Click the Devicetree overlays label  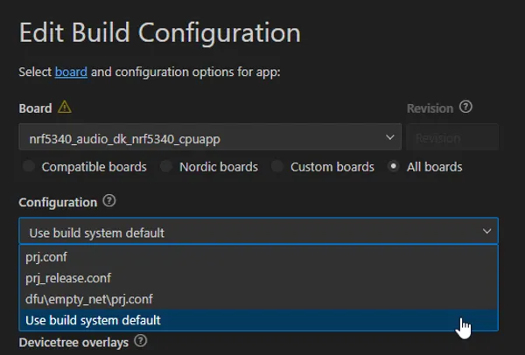(74, 342)
